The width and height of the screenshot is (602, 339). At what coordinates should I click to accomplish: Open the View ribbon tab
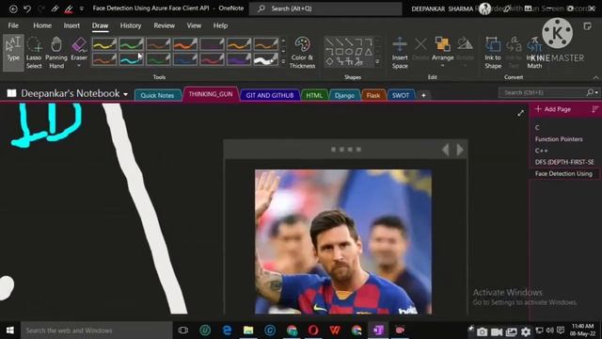point(194,25)
